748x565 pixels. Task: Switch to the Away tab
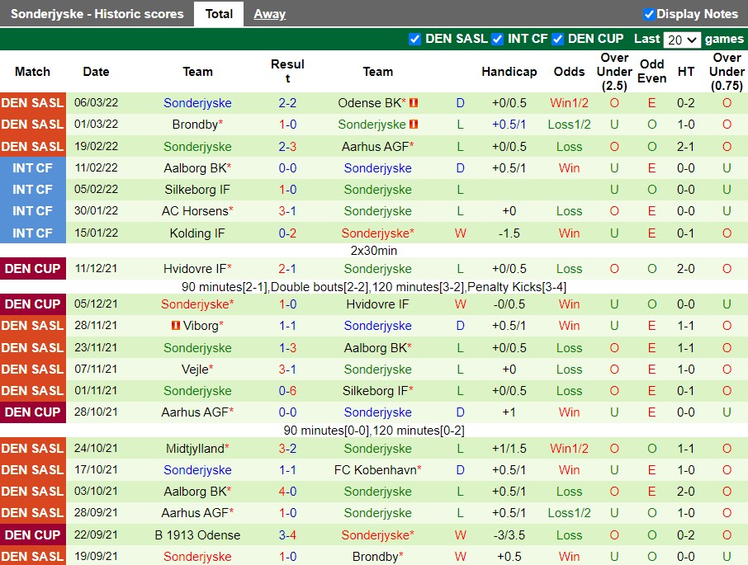[x=269, y=14]
